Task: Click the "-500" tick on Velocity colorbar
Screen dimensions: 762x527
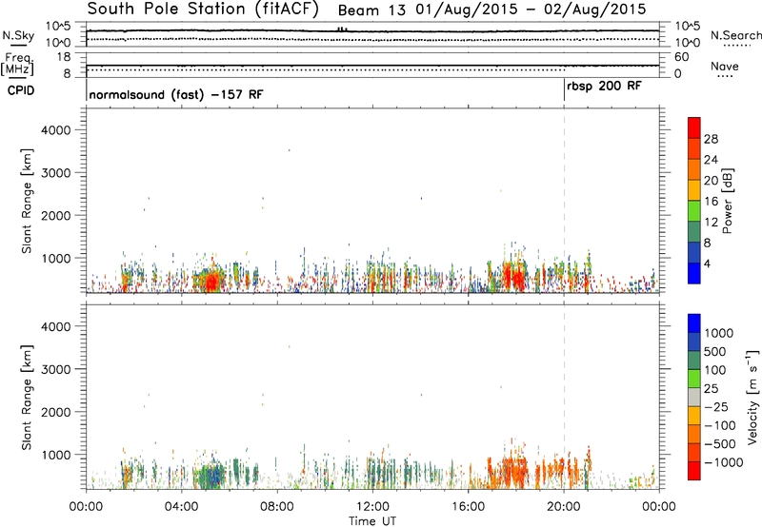Action: (720, 443)
